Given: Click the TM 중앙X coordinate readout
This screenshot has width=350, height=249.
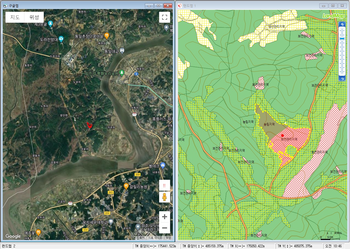Looking at the screenshot, I should (x=156, y=246).
